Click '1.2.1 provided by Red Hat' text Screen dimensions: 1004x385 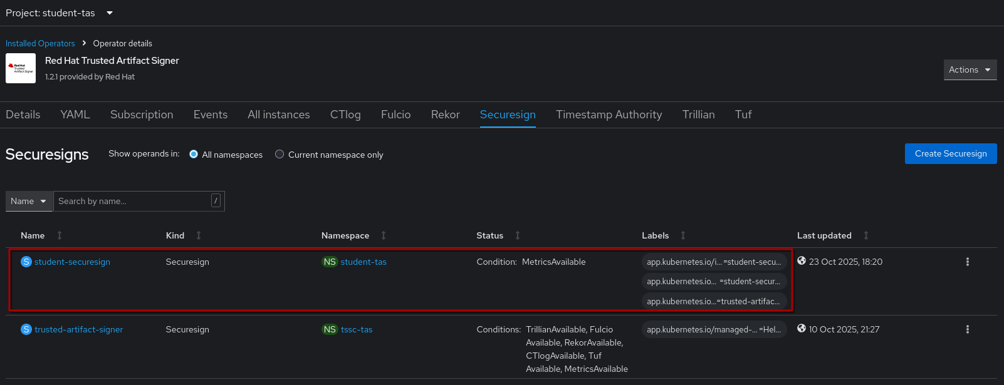click(x=90, y=76)
